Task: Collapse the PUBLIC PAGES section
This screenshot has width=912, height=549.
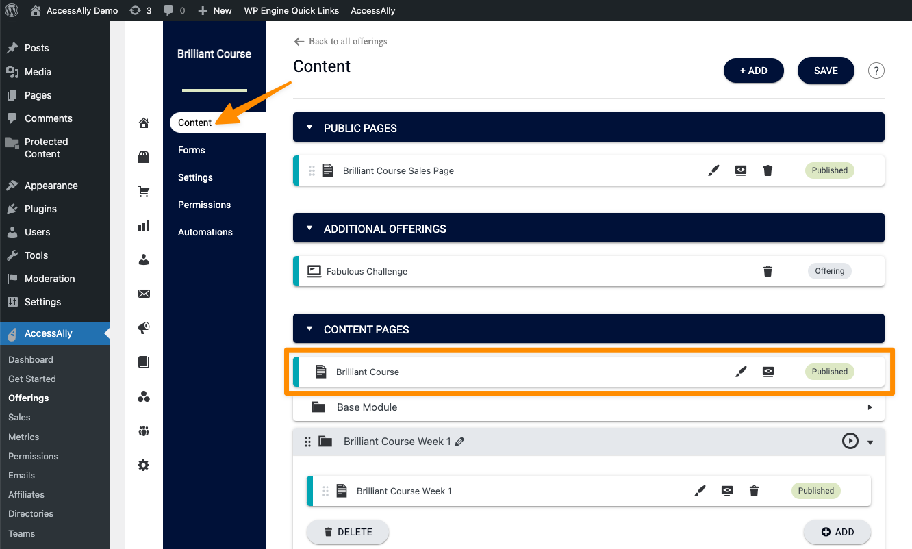Action: pos(309,128)
